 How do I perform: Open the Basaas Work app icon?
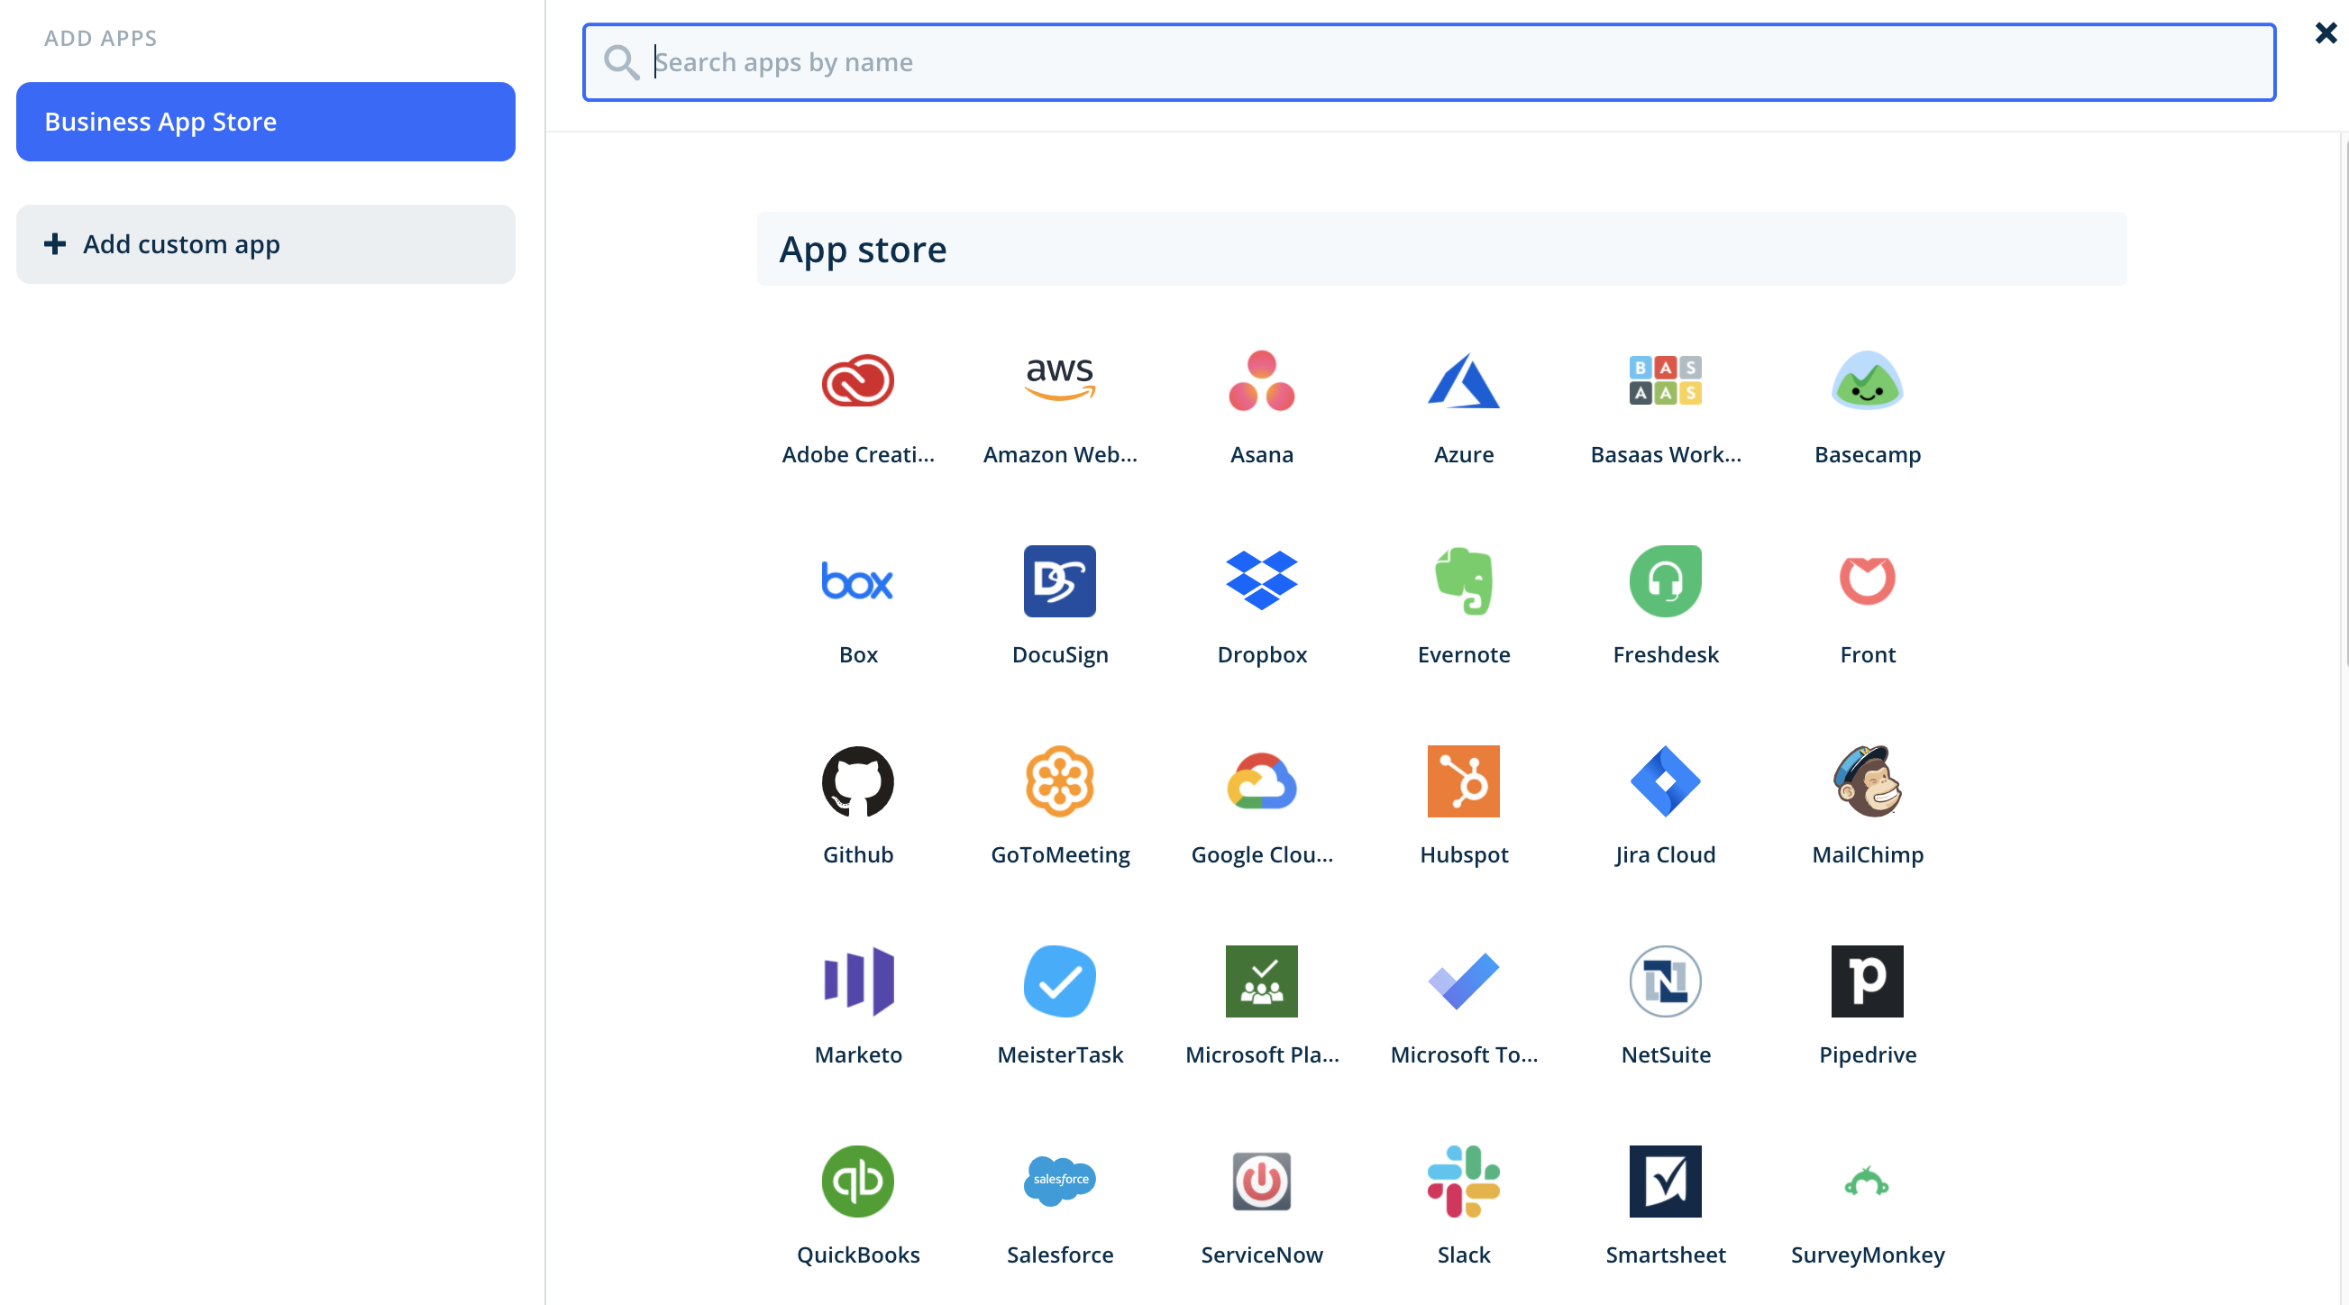coord(1665,380)
